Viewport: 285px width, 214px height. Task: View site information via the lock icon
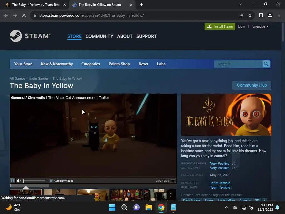(35, 16)
